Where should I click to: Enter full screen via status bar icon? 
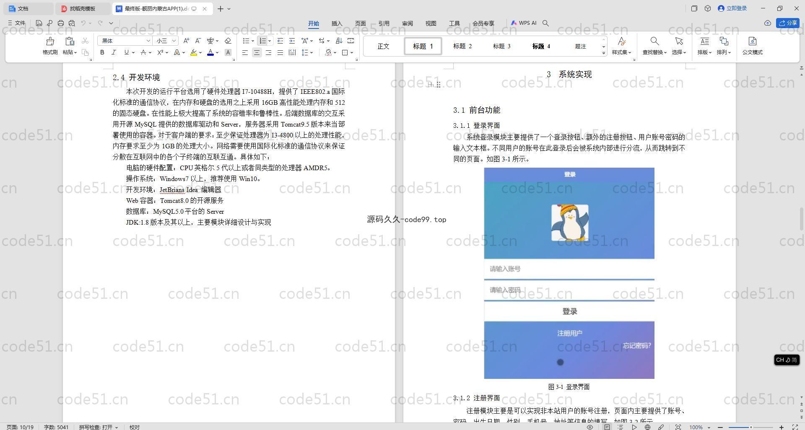(x=795, y=427)
